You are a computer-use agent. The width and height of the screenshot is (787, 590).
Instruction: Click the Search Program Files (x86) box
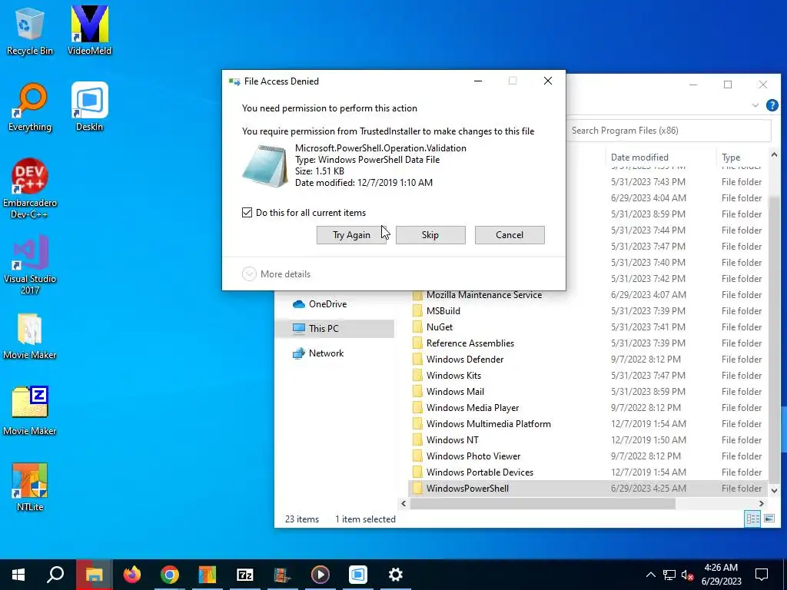click(669, 131)
